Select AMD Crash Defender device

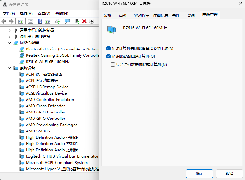click(x=45, y=106)
